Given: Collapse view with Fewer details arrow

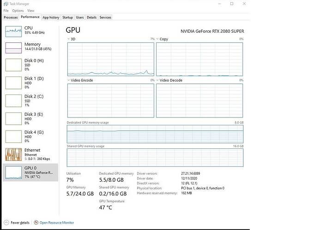Looking at the screenshot, I should [x=6, y=223].
